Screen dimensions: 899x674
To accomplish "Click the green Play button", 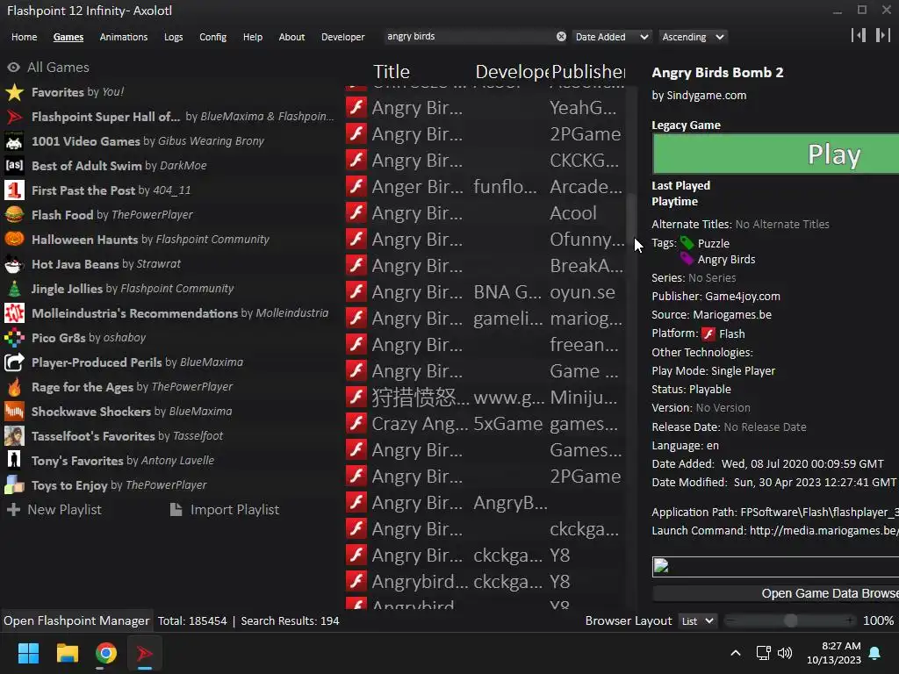I will coord(776,154).
